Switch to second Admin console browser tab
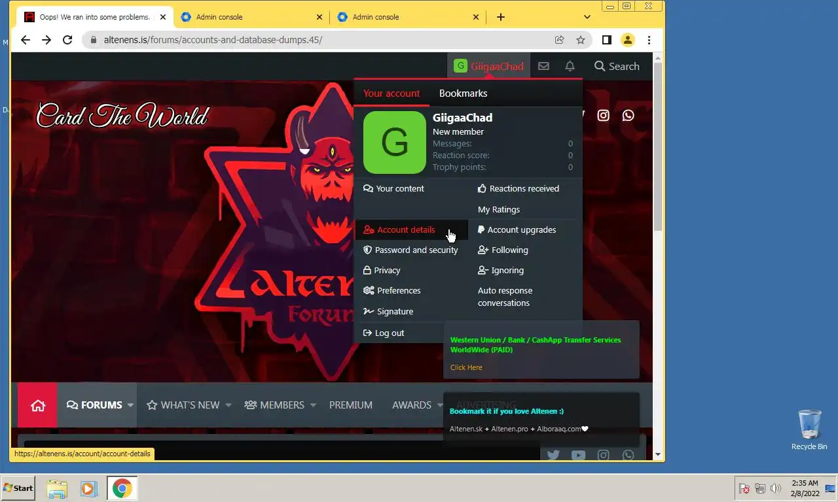The height and width of the screenshot is (502, 838). [x=251, y=17]
